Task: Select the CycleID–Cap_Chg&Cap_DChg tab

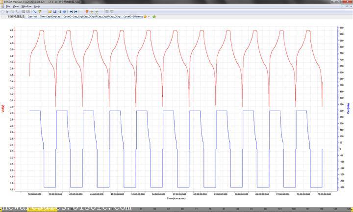Action: 92,17
